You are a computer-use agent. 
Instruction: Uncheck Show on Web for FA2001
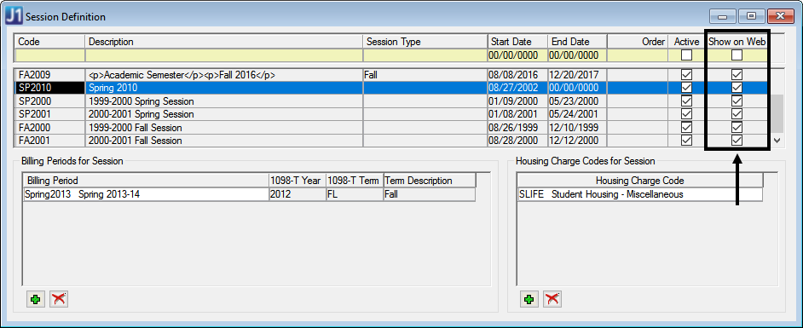(737, 141)
